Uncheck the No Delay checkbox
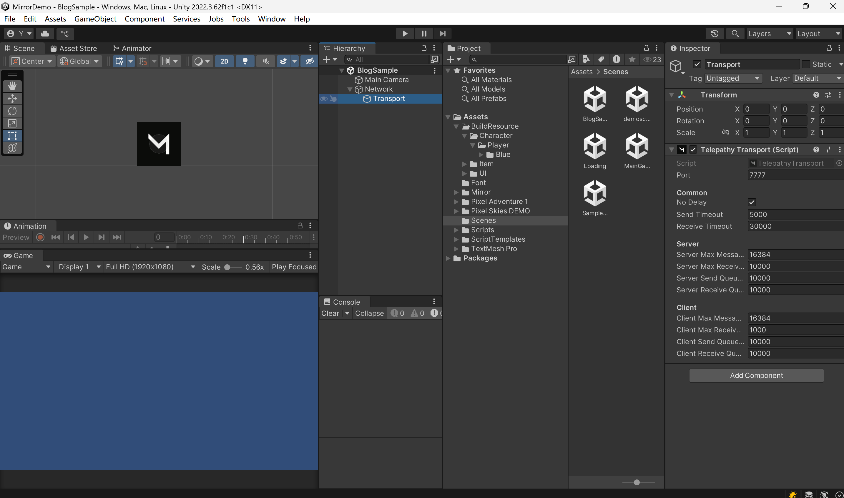Image resolution: width=844 pixels, height=498 pixels. pos(751,202)
